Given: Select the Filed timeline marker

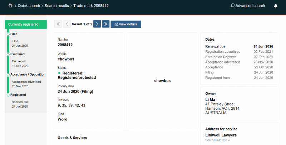Looking at the screenshot, I should pyautogui.click(x=8, y=34).
